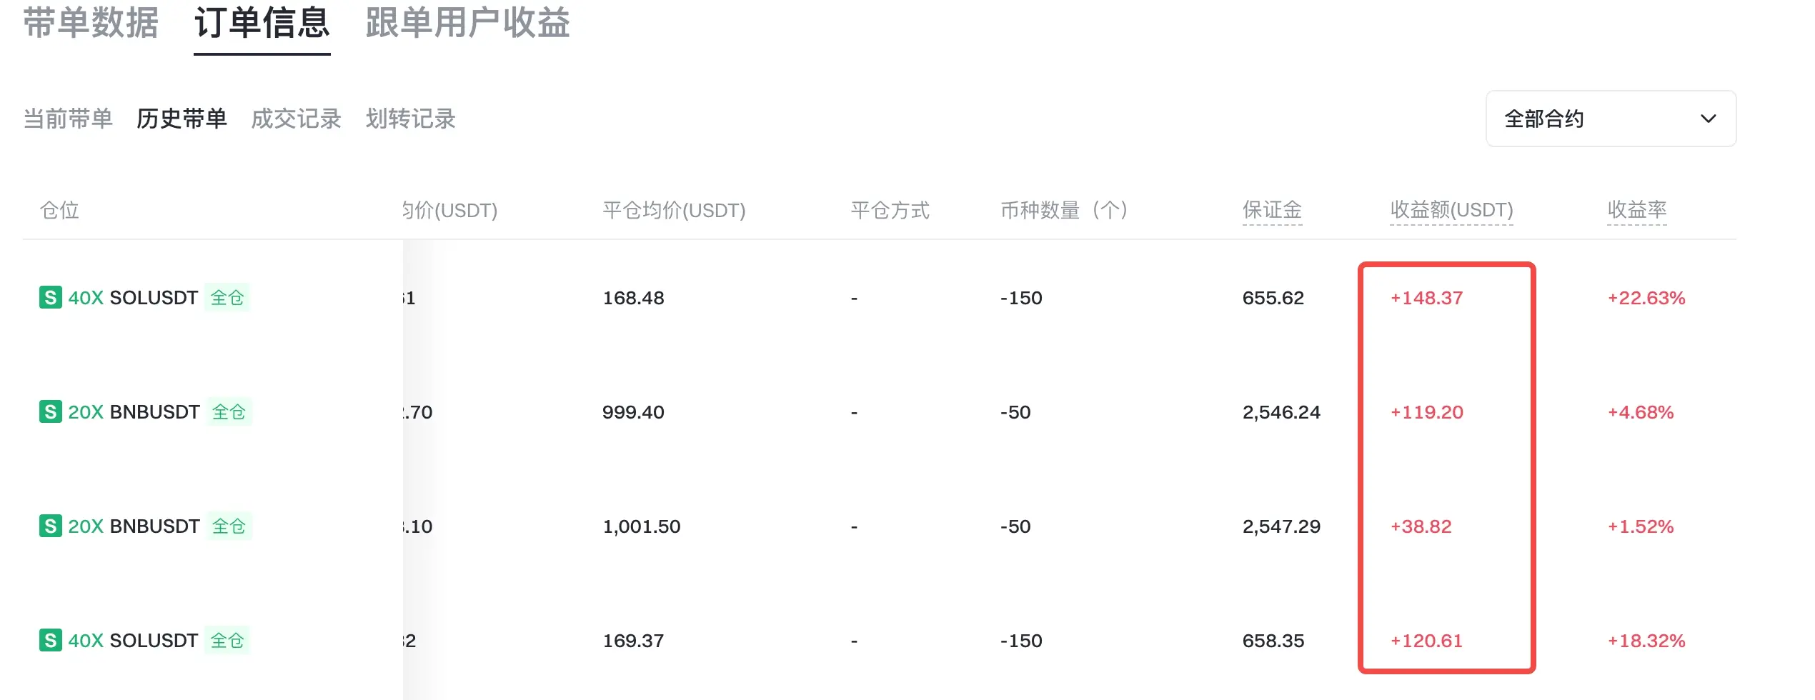This screenshot has height=700, width=1815.
Task: View the 成交记录 sub-tab
Action: 296,119
